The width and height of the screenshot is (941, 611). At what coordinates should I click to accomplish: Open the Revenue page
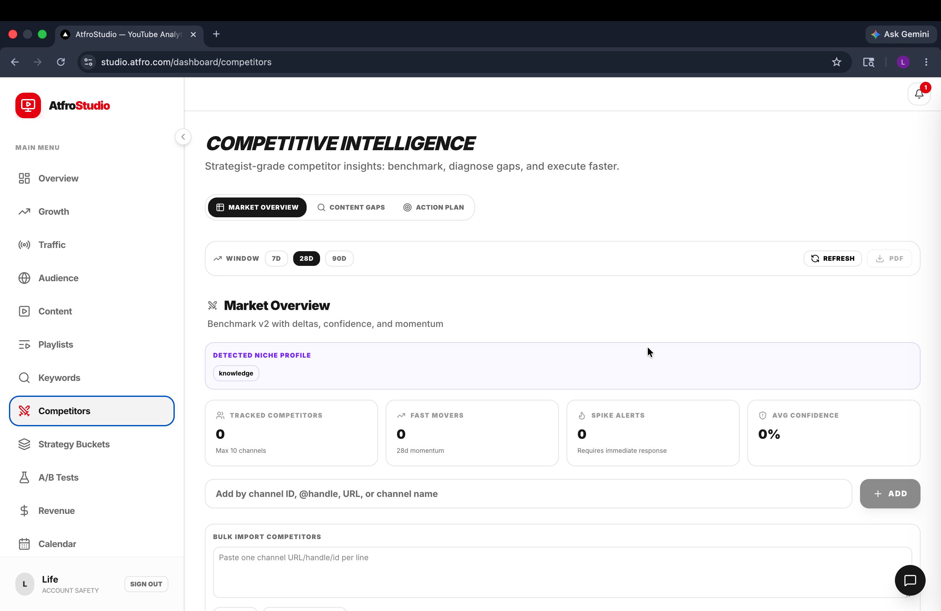(92, 511)
